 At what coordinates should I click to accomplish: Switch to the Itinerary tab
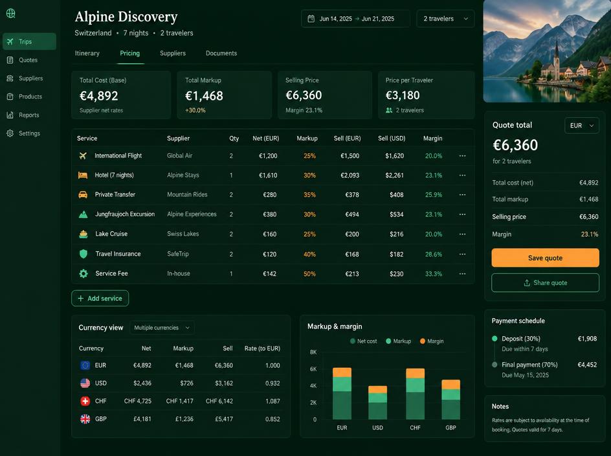(87, 54)
